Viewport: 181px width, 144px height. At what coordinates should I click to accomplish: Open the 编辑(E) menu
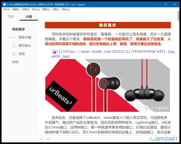(x=16, y=9)
